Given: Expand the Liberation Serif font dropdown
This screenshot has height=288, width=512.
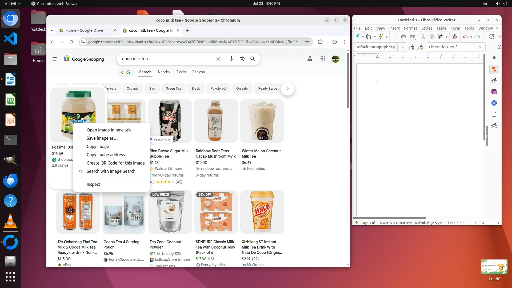Looking at the screenshot, I should coord(481,47).
